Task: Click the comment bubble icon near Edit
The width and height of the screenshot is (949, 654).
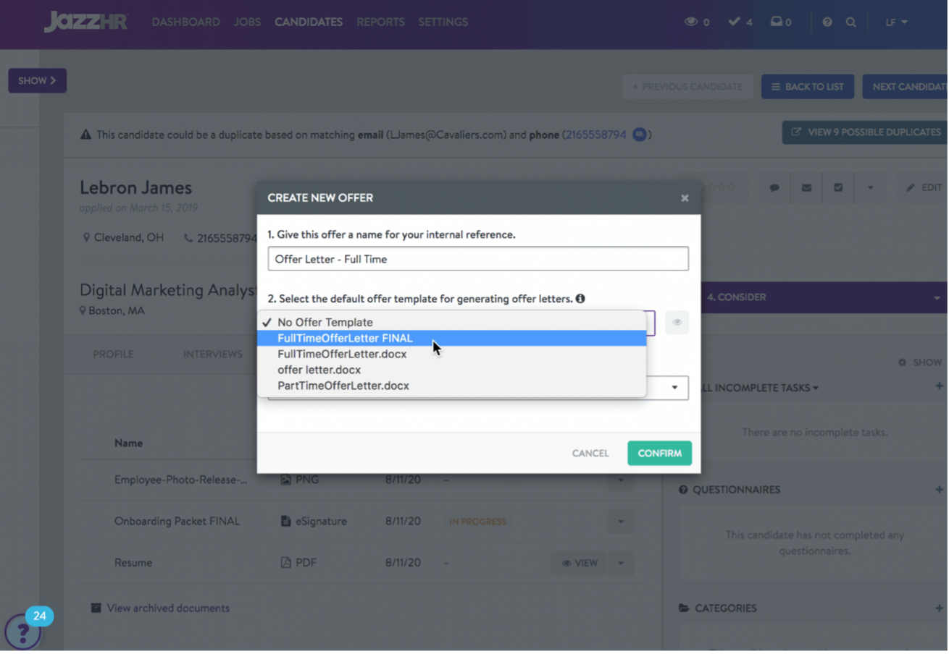Action: coord(774,187)
